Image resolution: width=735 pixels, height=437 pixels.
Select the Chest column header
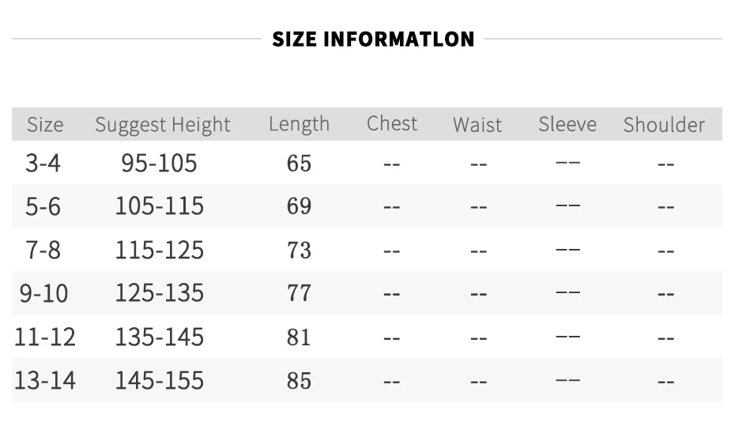392,124
